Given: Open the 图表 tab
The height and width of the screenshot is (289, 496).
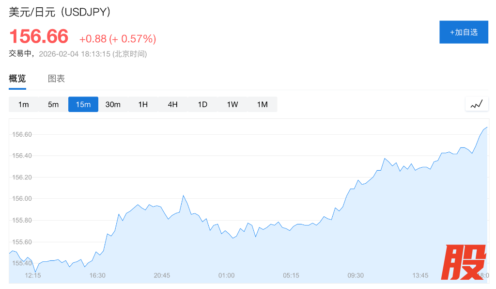Looking at the screenshot, I should [x=56, y=79].
